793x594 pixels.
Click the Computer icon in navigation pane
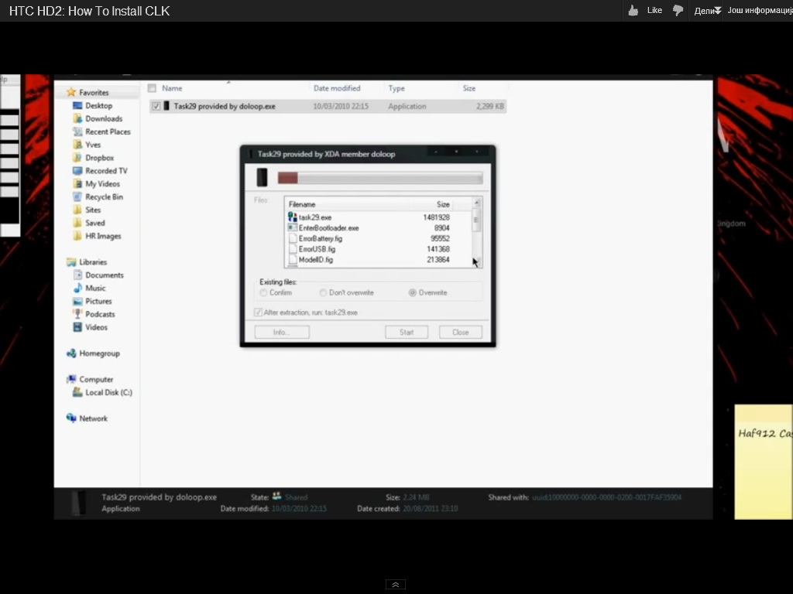(71, 379)
